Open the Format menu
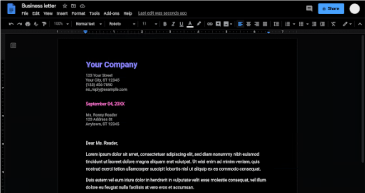The height and width of the screenshot is (193, 365). (78, 14)
